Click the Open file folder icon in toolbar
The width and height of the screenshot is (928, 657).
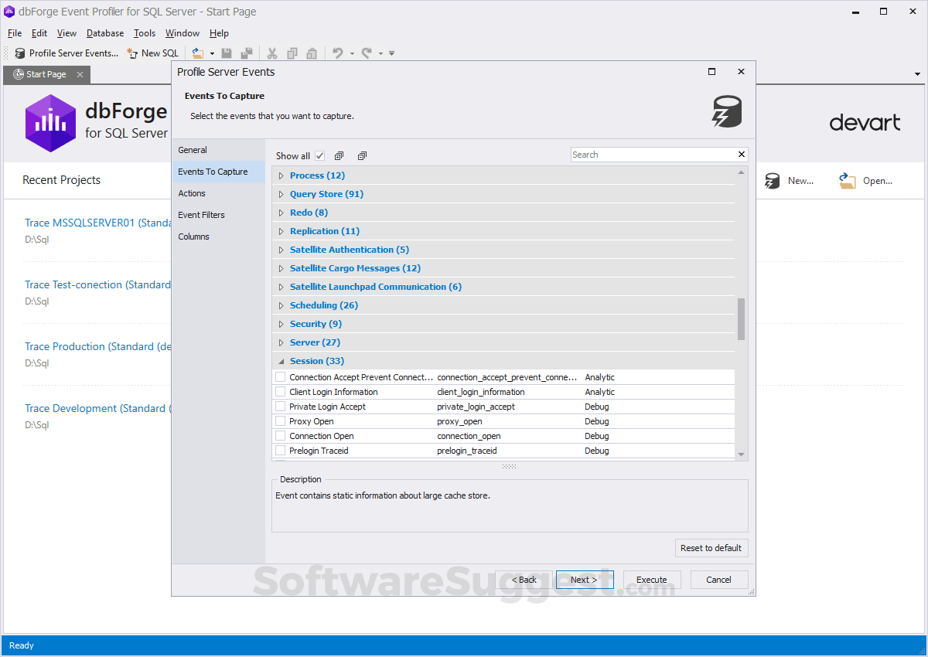point(198,53)
